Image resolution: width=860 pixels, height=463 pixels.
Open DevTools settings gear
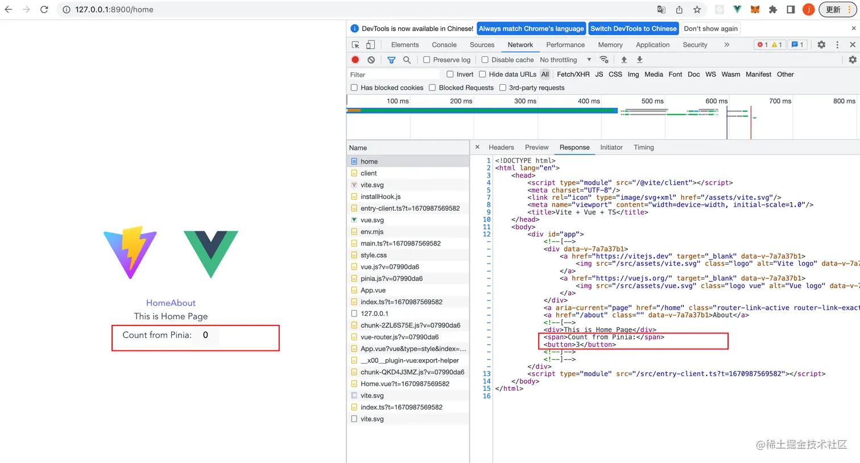[x=821, y=45]
